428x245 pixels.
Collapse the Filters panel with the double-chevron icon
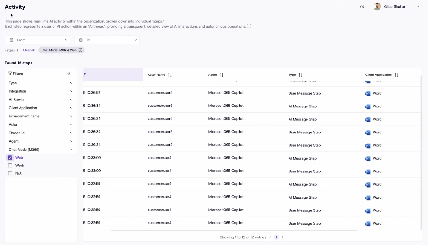click(x=69, y=73)
